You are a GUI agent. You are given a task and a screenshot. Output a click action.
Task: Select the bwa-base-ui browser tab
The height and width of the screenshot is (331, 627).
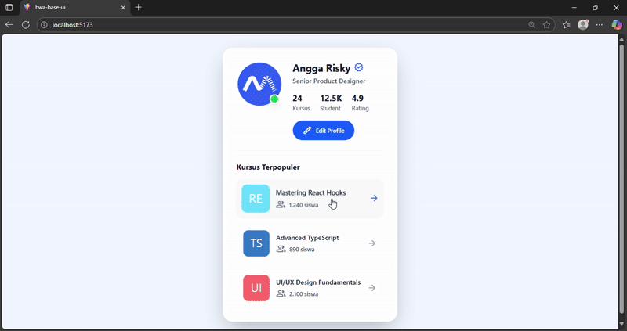[74, 8]
